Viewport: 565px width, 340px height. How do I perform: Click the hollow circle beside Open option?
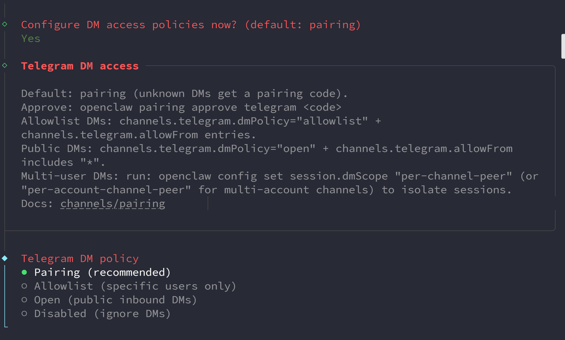pyautogui.click(x=25, y=300)
